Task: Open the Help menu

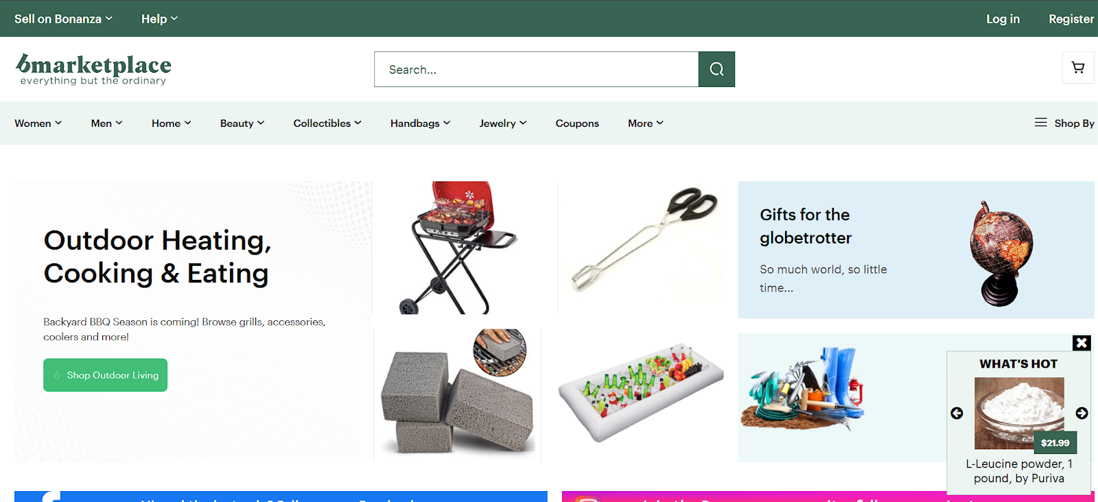Action: (x=159, y=19)
